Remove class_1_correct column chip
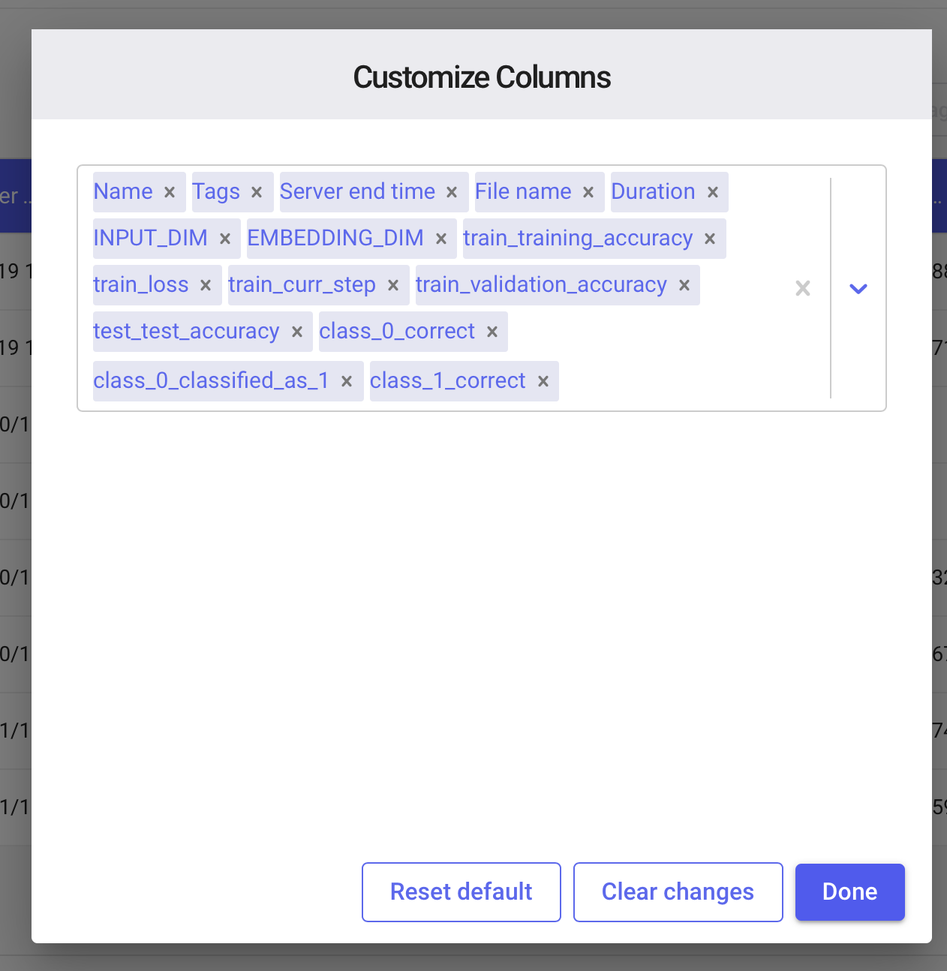The width and height of the screenshot is (947, 971). pyautogui.click(x=543, y=381)
